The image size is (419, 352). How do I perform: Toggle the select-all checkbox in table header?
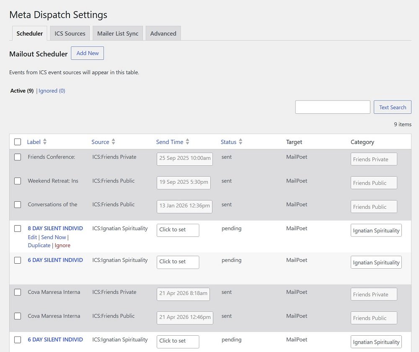(18, 142)
